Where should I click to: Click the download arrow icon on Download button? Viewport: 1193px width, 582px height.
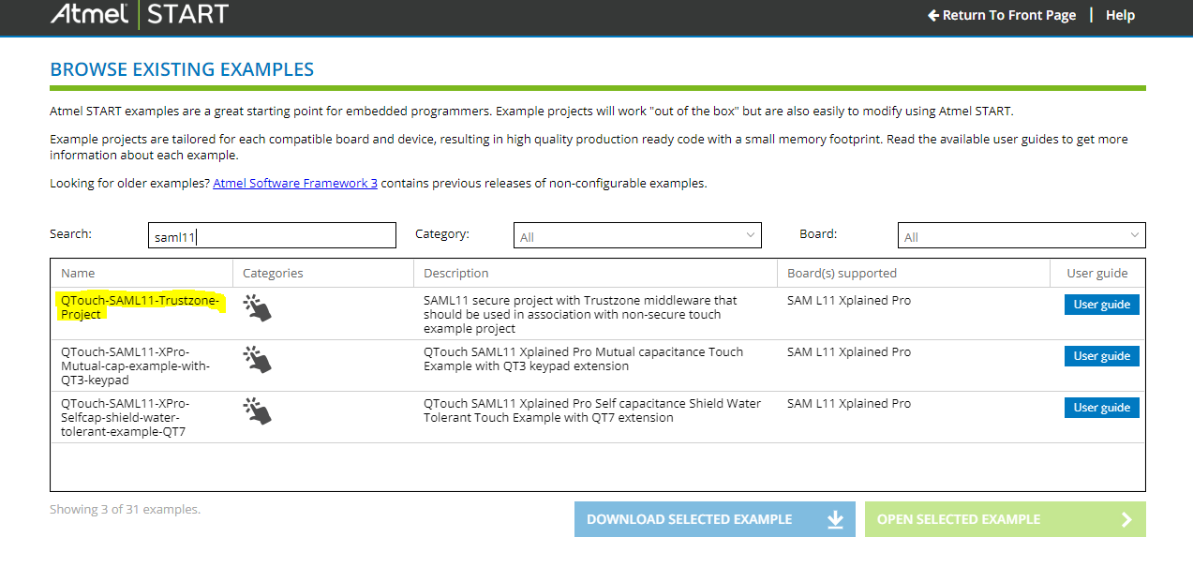click(835, 519)
